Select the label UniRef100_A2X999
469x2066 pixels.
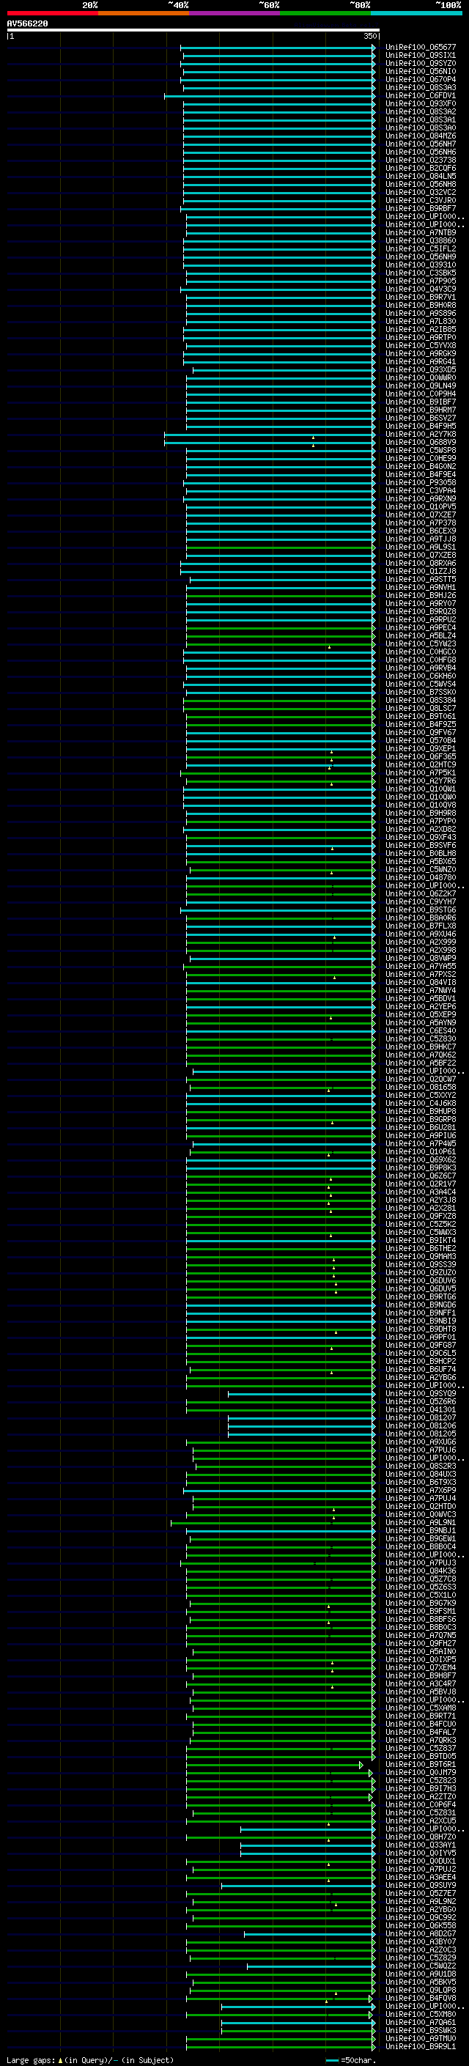[421, 942]
